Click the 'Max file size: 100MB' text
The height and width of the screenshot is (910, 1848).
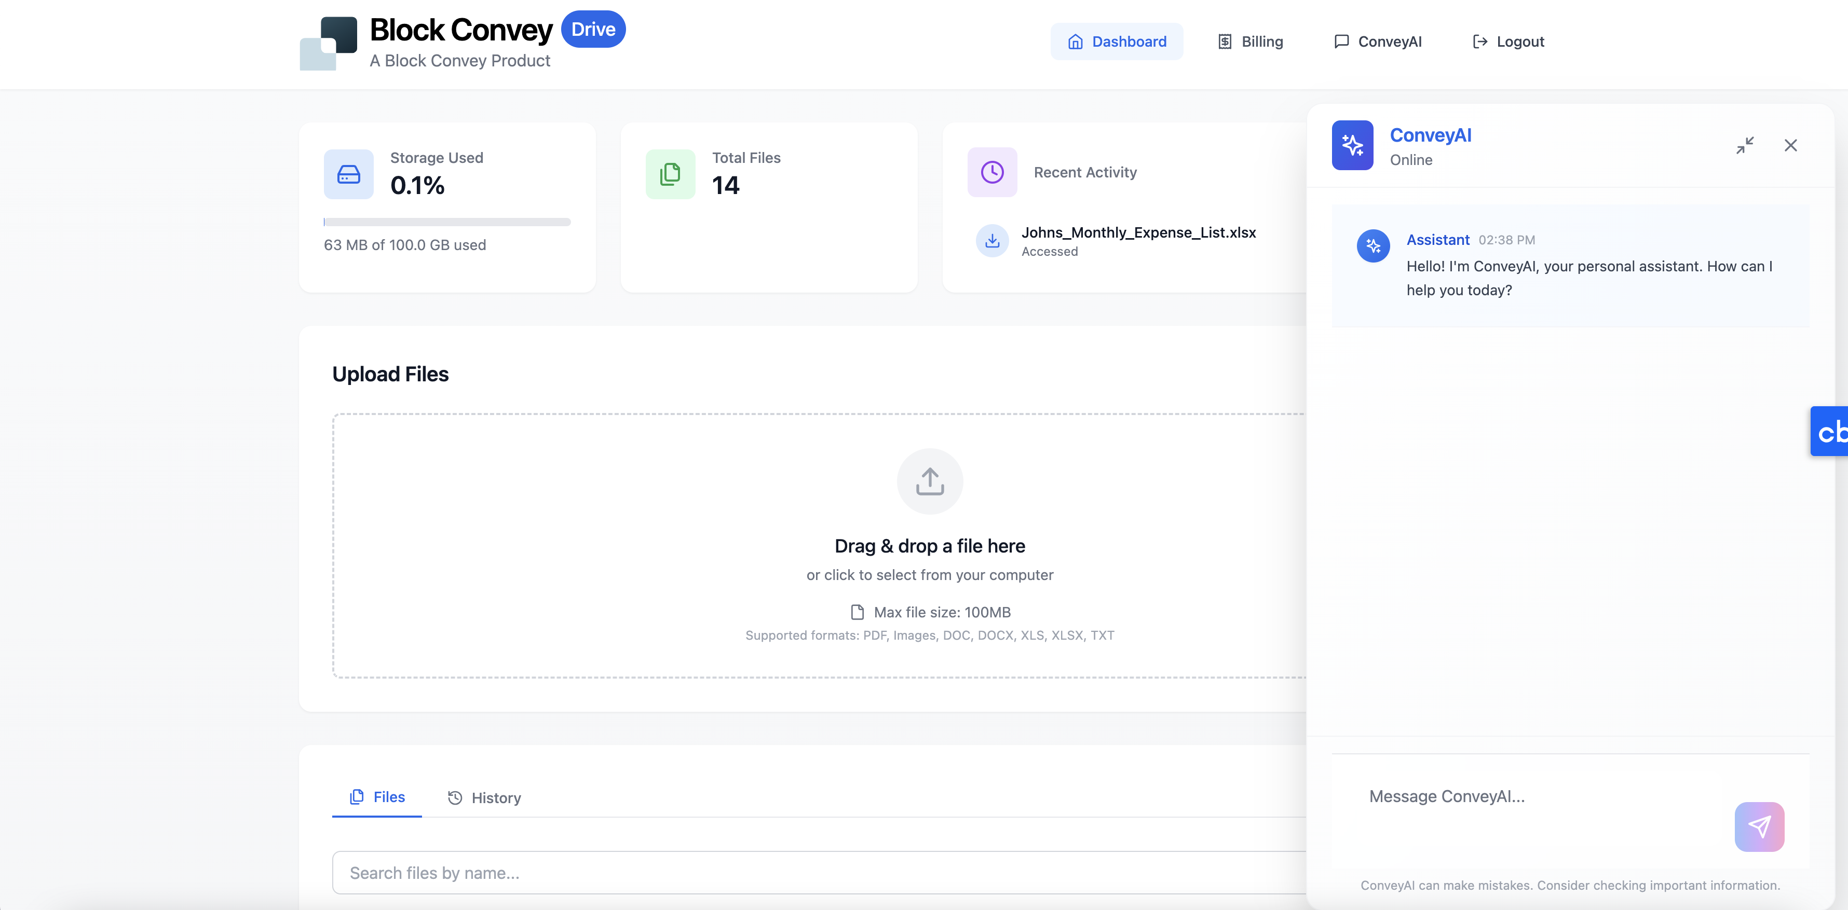click(942, 612)
